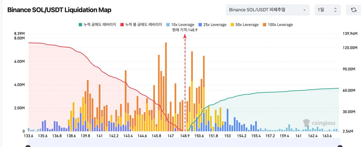Click x-axis label 163.6

[x=327, y=136]
